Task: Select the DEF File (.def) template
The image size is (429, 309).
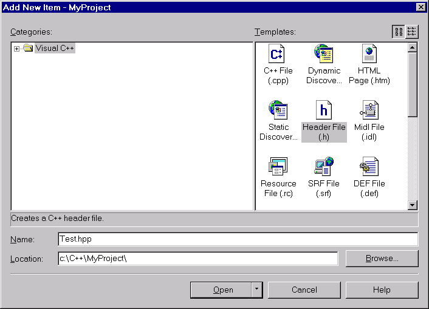Action: click(x=369, y=166)
